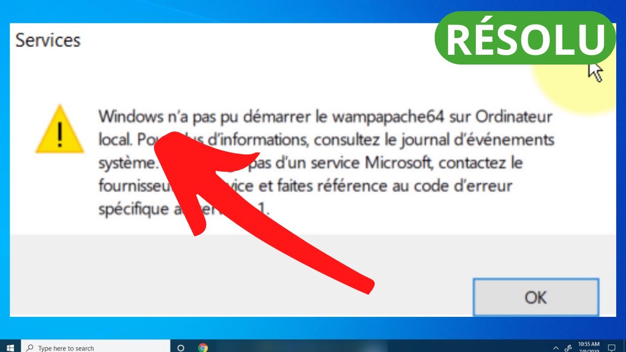626x352 pixels.
Task: Click the 'Services' dialog title text
Action: tap(48, 40)
